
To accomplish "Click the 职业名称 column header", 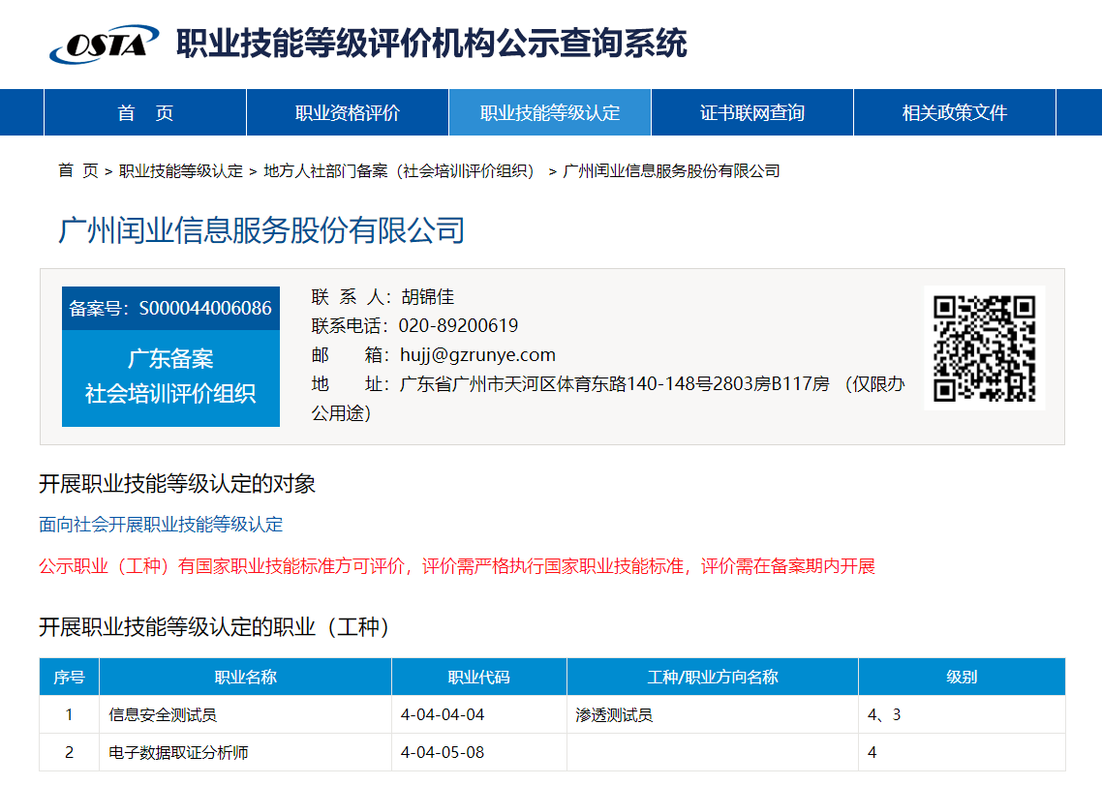I will 245,677.
